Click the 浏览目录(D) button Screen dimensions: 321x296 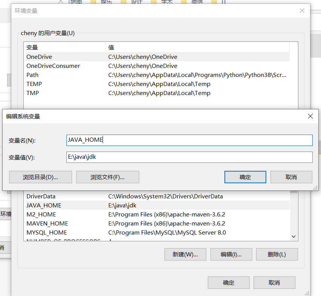[40, 177]
